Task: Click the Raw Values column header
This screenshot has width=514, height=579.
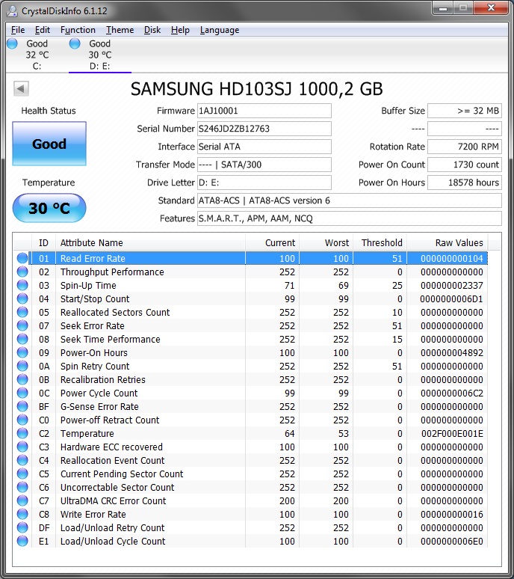Action: click(448, 242)
